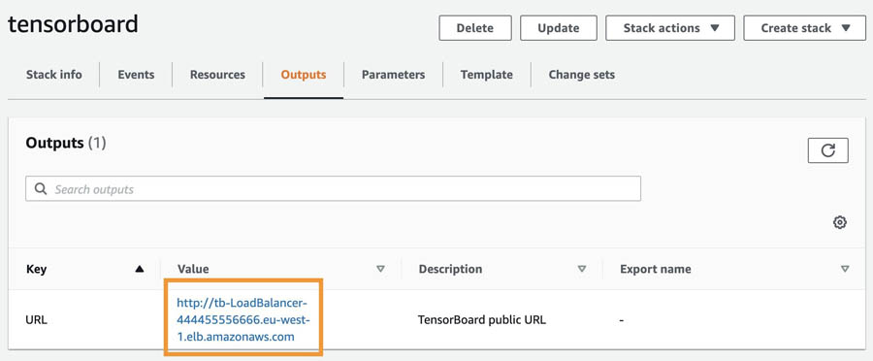Sort outputs by the Key column arrow
This screenshot has width=873, height=361.
coord(139,269)
